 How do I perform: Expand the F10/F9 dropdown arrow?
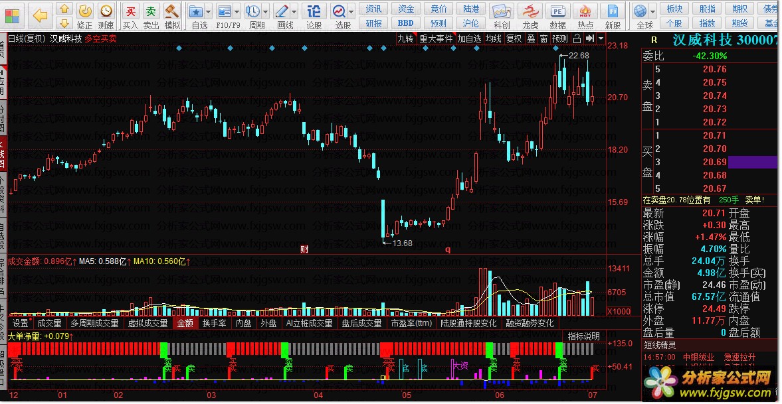tap(237, 11)
